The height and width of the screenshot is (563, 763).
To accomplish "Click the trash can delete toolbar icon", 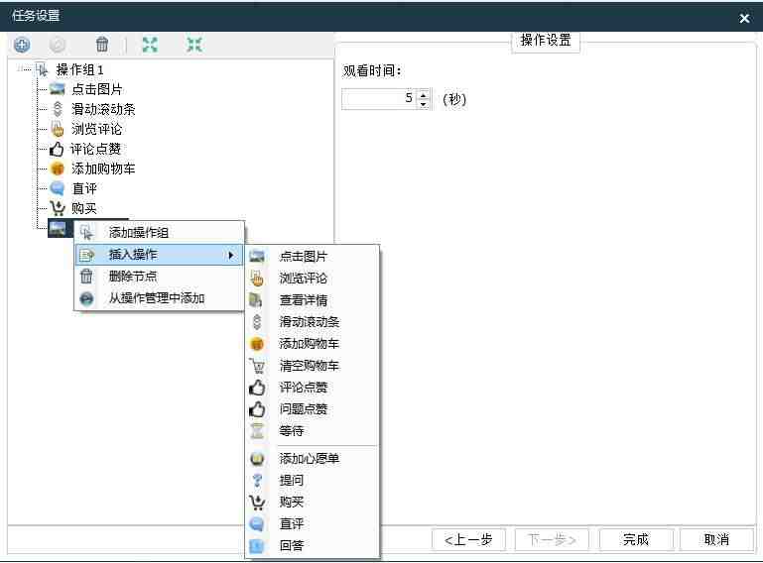I will tap(102, 45).
